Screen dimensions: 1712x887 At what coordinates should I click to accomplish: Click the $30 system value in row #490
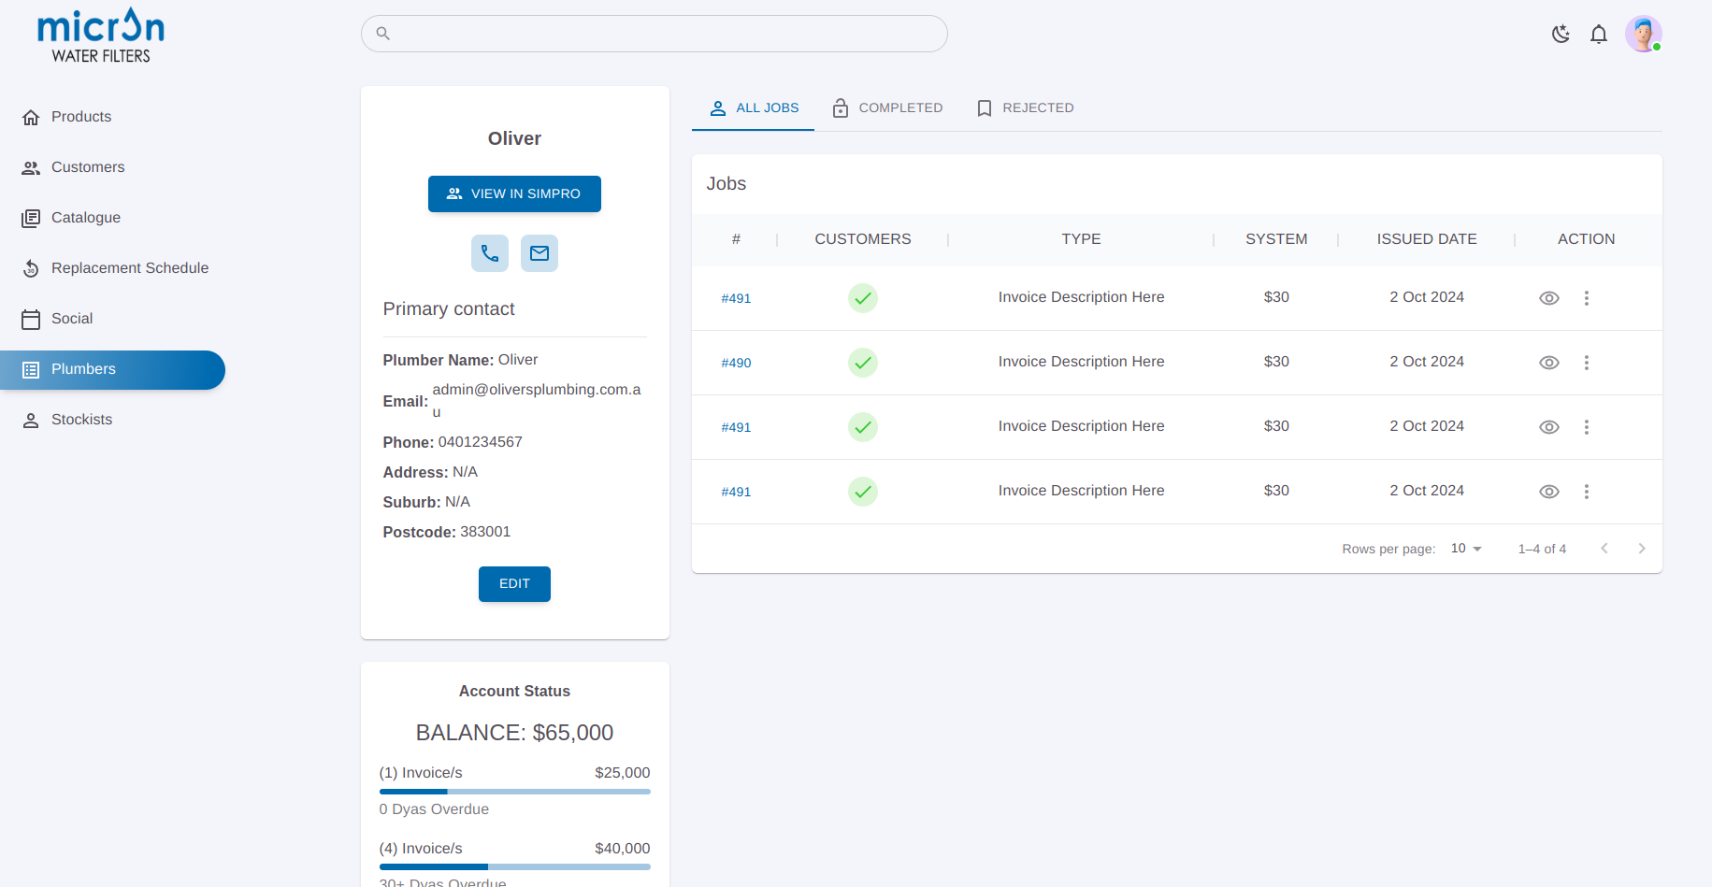[1276, 362]
